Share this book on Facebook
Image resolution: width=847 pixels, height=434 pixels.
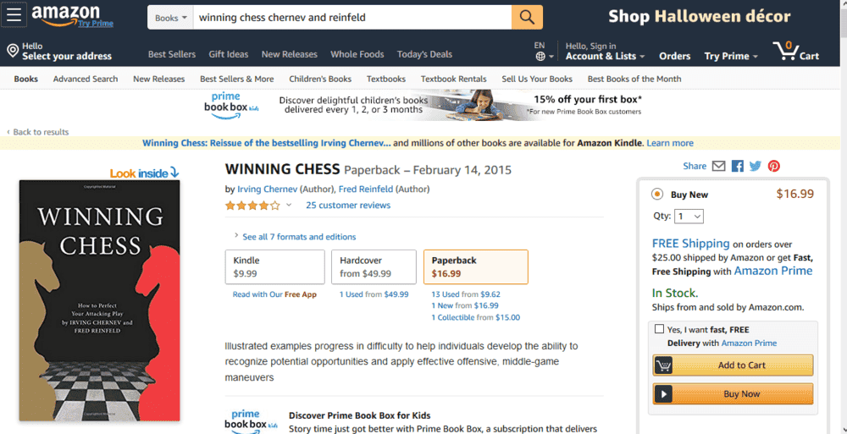pyautogui.click(x=737, y=167)
